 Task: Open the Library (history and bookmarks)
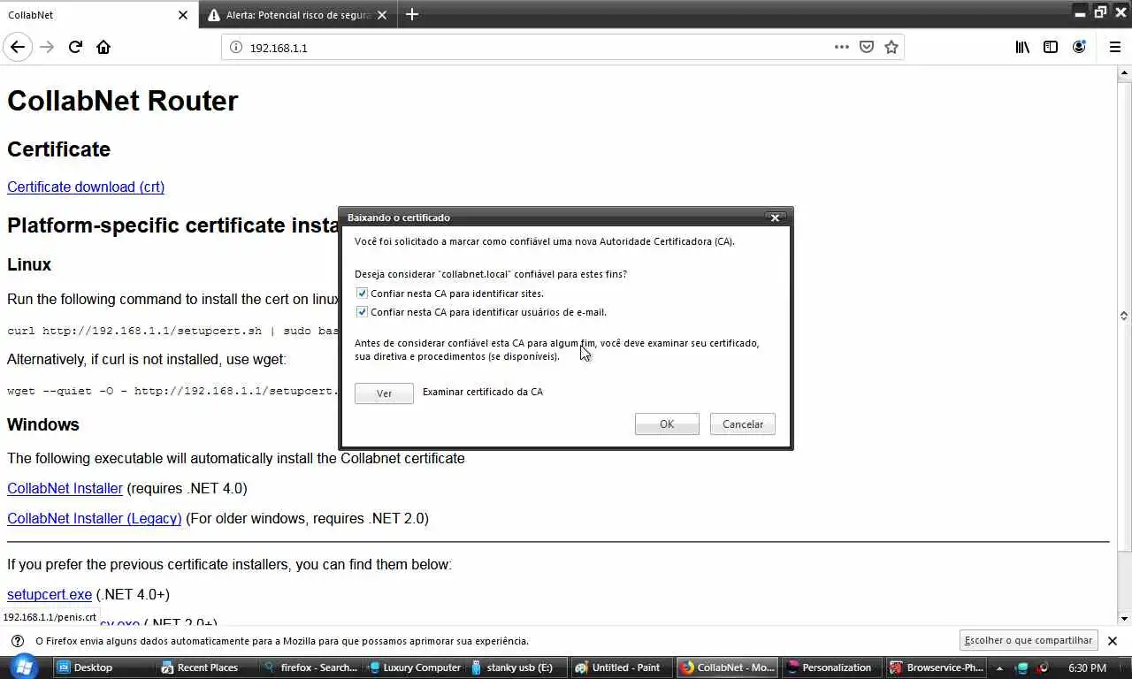coord(1022,47)
